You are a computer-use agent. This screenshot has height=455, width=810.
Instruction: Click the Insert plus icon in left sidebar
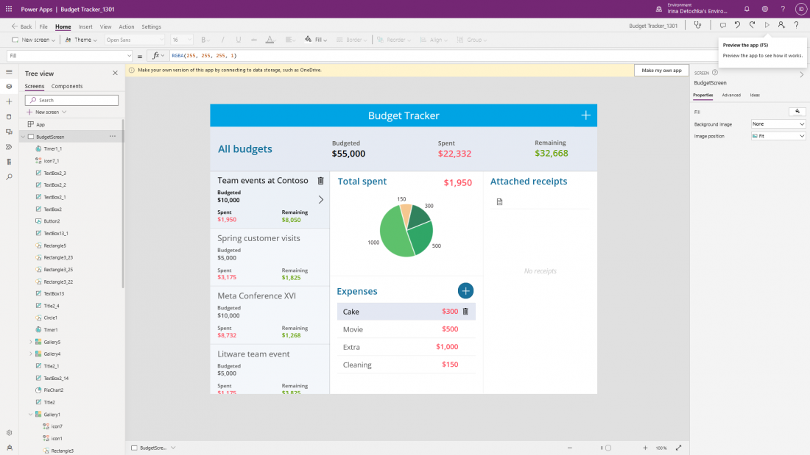click(x=9, y=101)
